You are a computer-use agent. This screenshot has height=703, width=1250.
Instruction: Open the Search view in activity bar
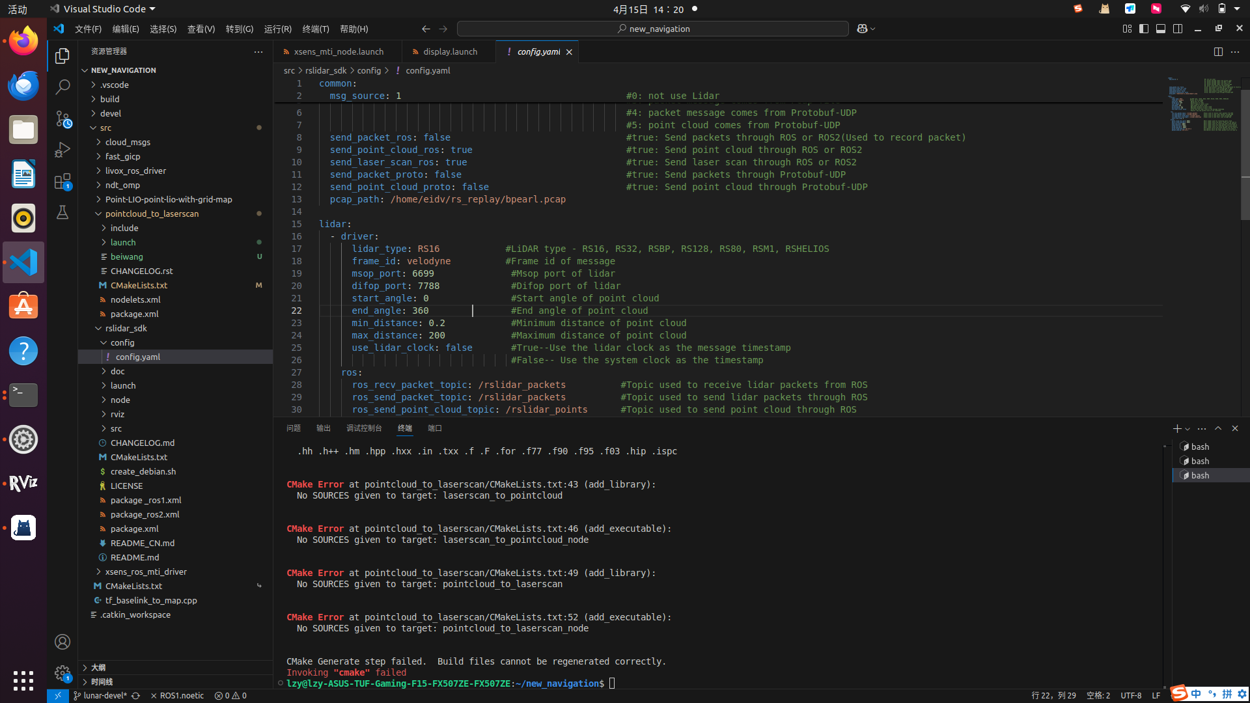(x=62, y=87)
